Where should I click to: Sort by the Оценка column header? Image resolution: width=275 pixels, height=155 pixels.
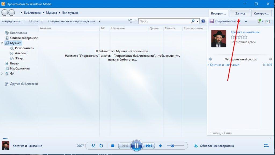point(173,28)
